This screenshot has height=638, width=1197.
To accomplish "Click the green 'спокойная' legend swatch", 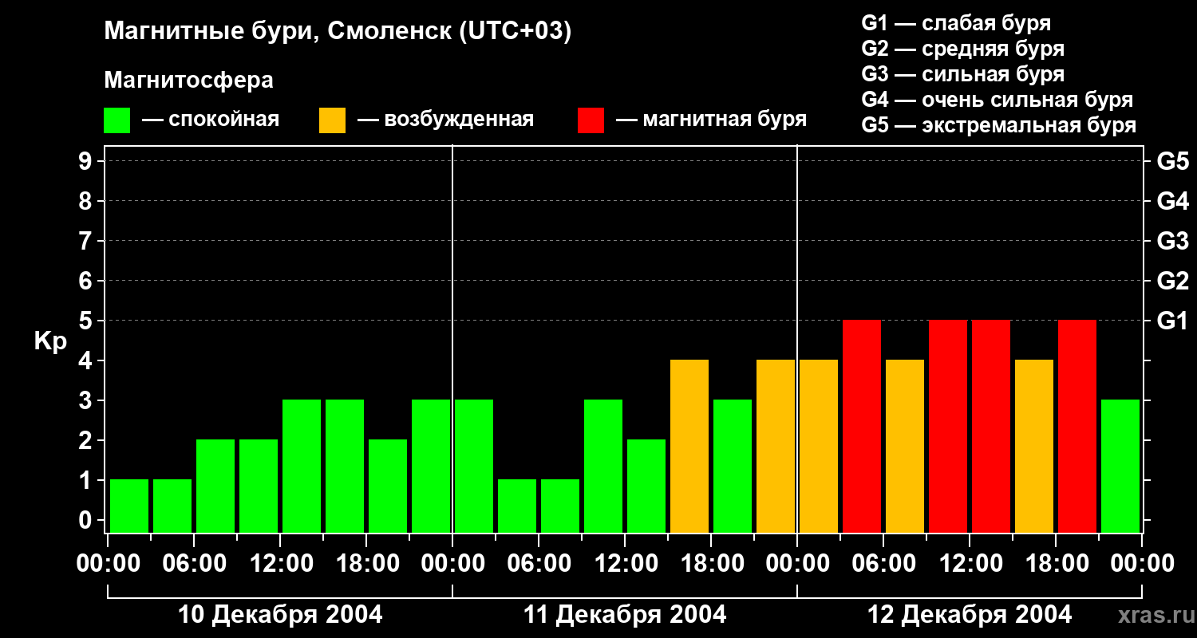I will pyautogui.click(x=117, y=120).
